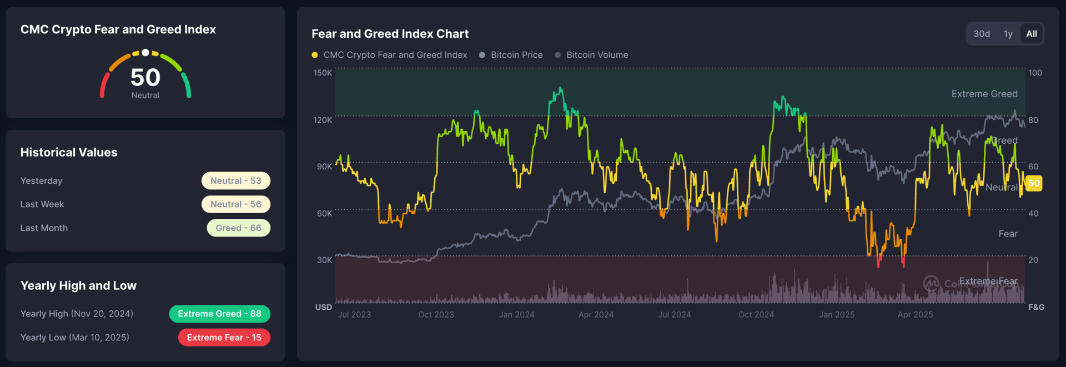This screenshot has height=367, width=1066.
Task: Click the CoinMarketCap watermark logo on chart
Action: [931, 283]
